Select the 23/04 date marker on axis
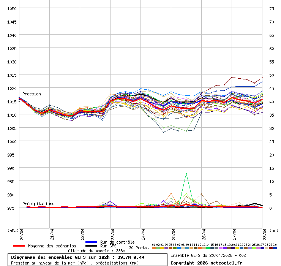281x266 pixels. pyautogui.click(x=113, y=233)
